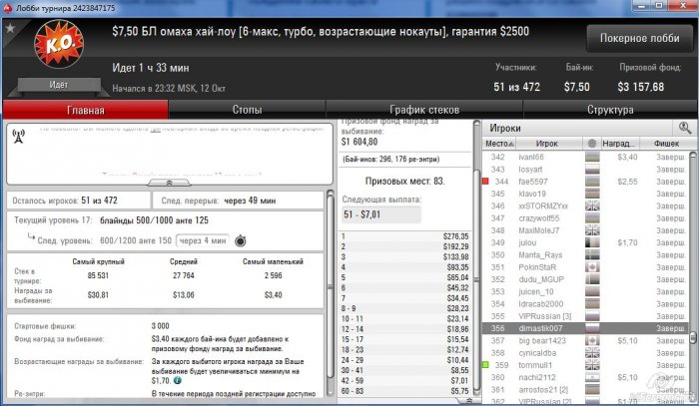Collapse the announcement panel chevron

pos(170,183)
